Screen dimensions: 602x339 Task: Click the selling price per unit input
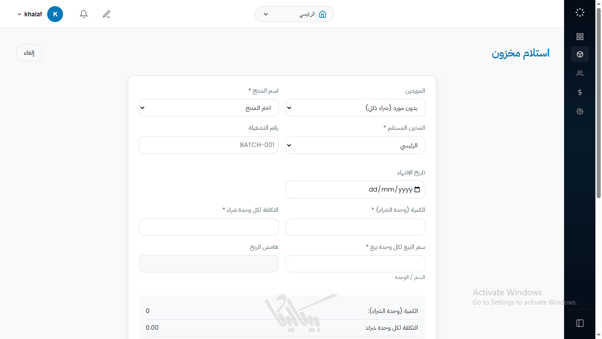click(355, 264)
